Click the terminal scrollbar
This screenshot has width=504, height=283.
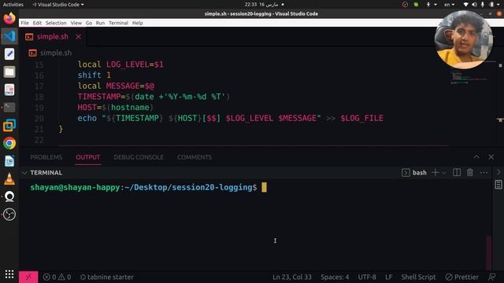[x=489, y=253]
